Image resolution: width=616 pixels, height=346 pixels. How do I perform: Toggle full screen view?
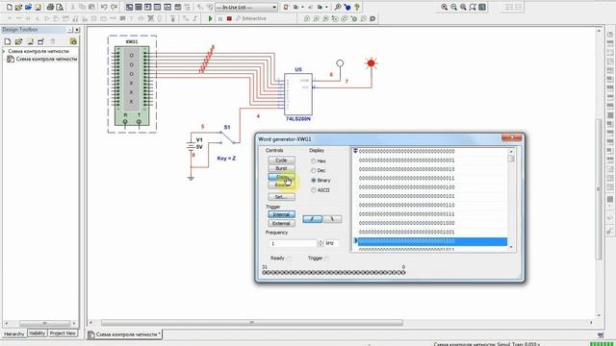pos(482,7)
